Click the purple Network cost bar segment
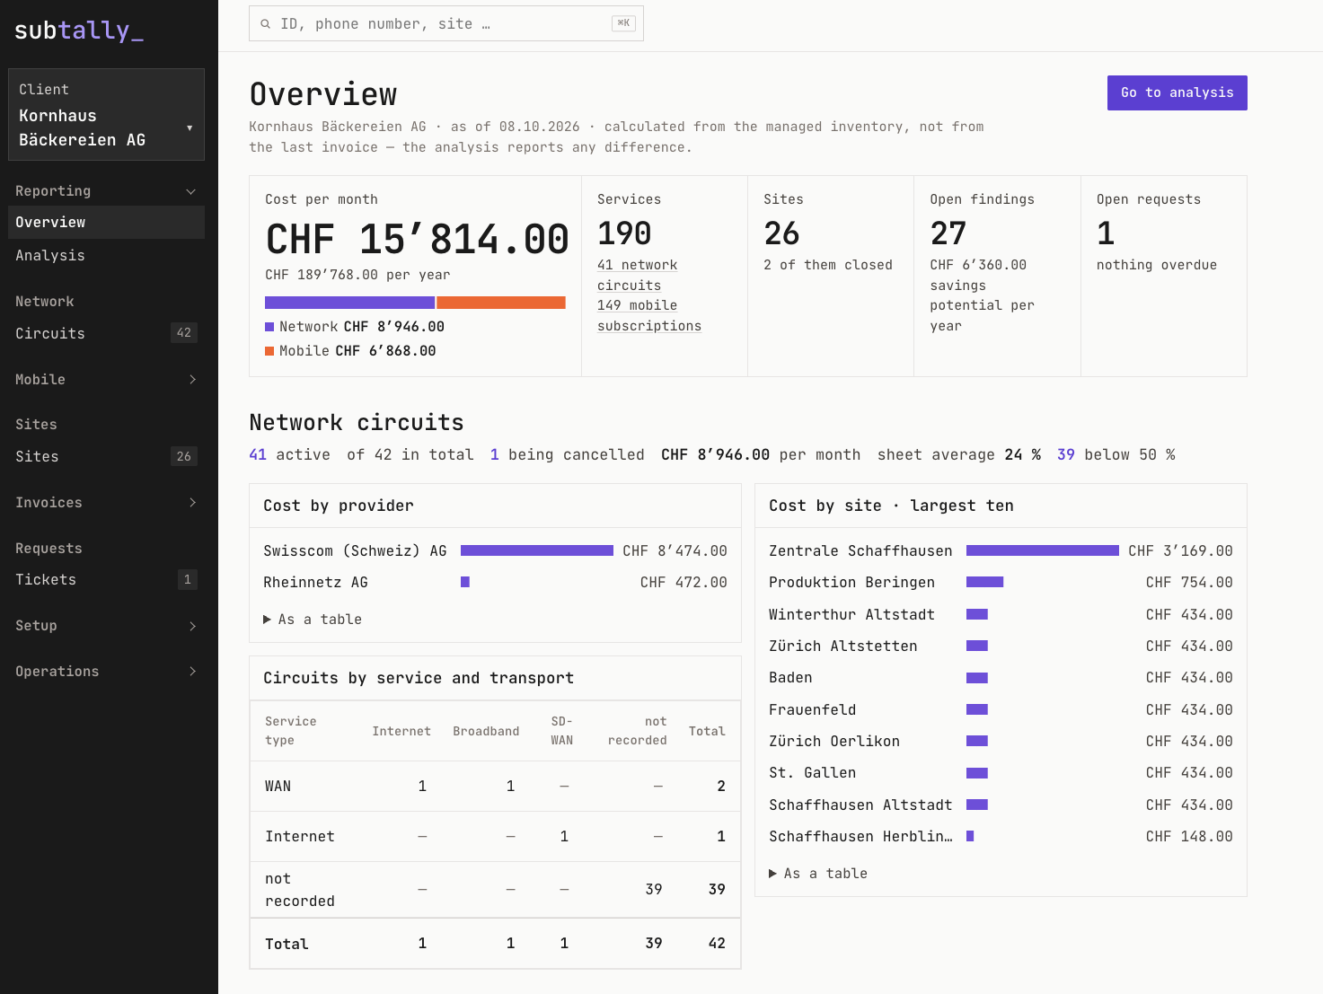The width and height of the screenshot is (1323, 994). pyautogui.click(x=349, y=303)
